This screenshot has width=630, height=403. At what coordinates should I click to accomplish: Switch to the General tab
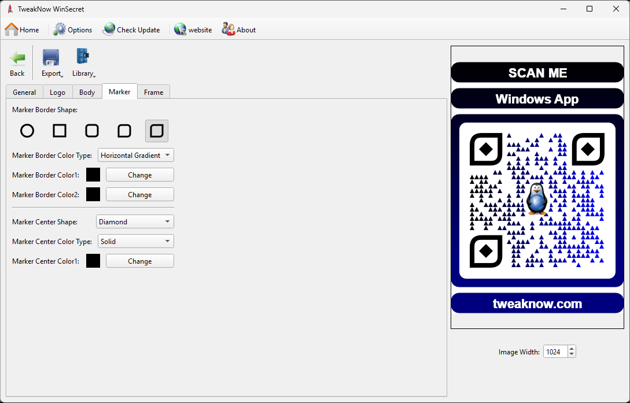pos(24,92)
